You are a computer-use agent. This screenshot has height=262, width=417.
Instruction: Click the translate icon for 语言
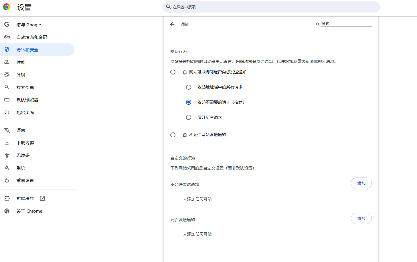pyautogui.click(x=7, y=130)
